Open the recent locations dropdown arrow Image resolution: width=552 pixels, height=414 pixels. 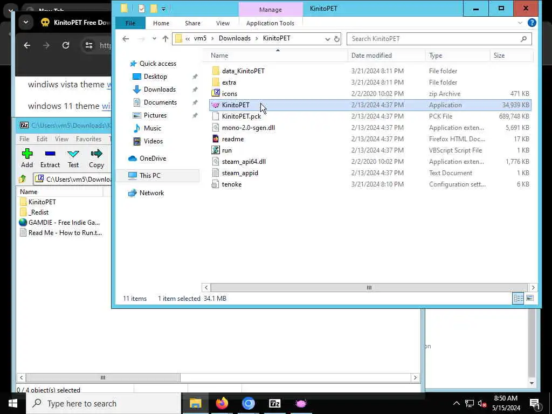[x=154, y=39]
